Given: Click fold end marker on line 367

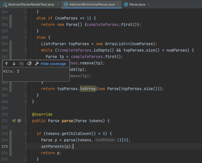Looking at the screenshot, I should click(26, 95).
